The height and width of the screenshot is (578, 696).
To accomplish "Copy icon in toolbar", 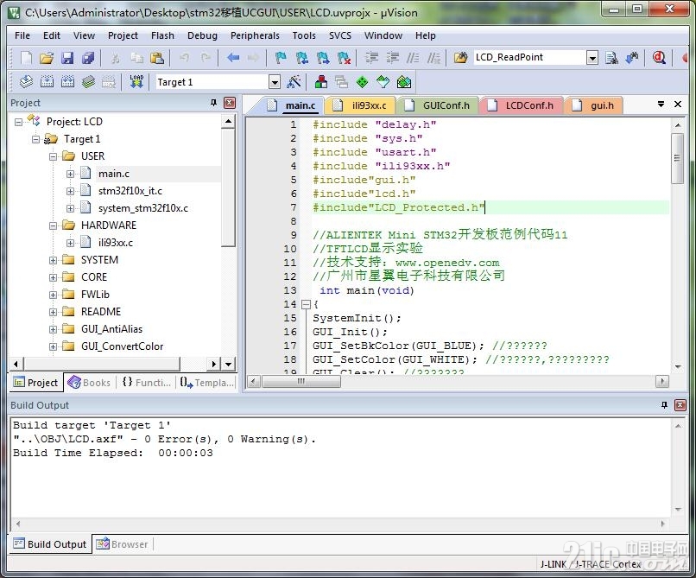I will click(x=136, y=58).
